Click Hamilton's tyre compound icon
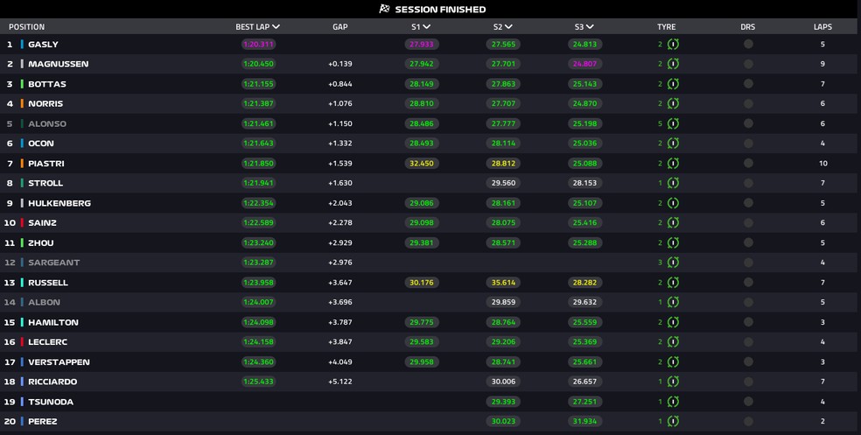861x435 pixels. [673, 322]
